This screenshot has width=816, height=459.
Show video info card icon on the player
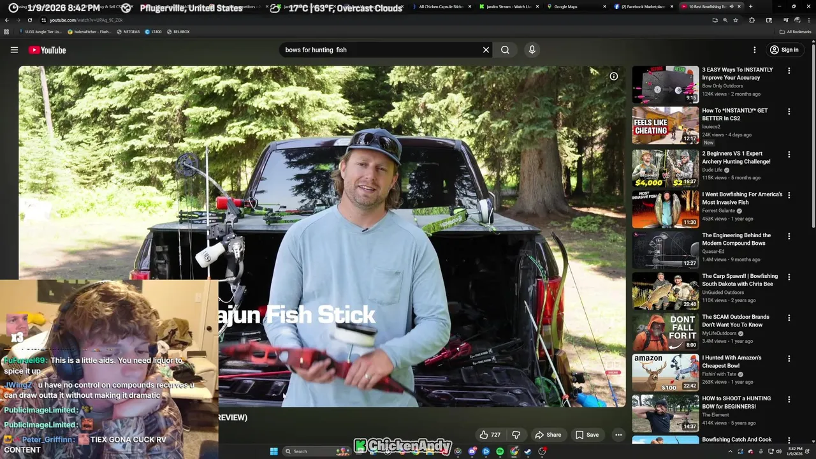(x=613, y=76)
